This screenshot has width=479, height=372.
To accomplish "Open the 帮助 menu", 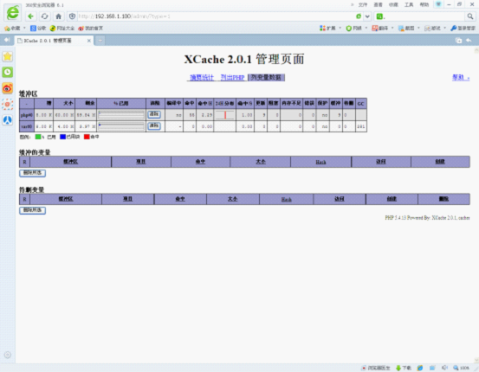I will click(x=424, y=4).
